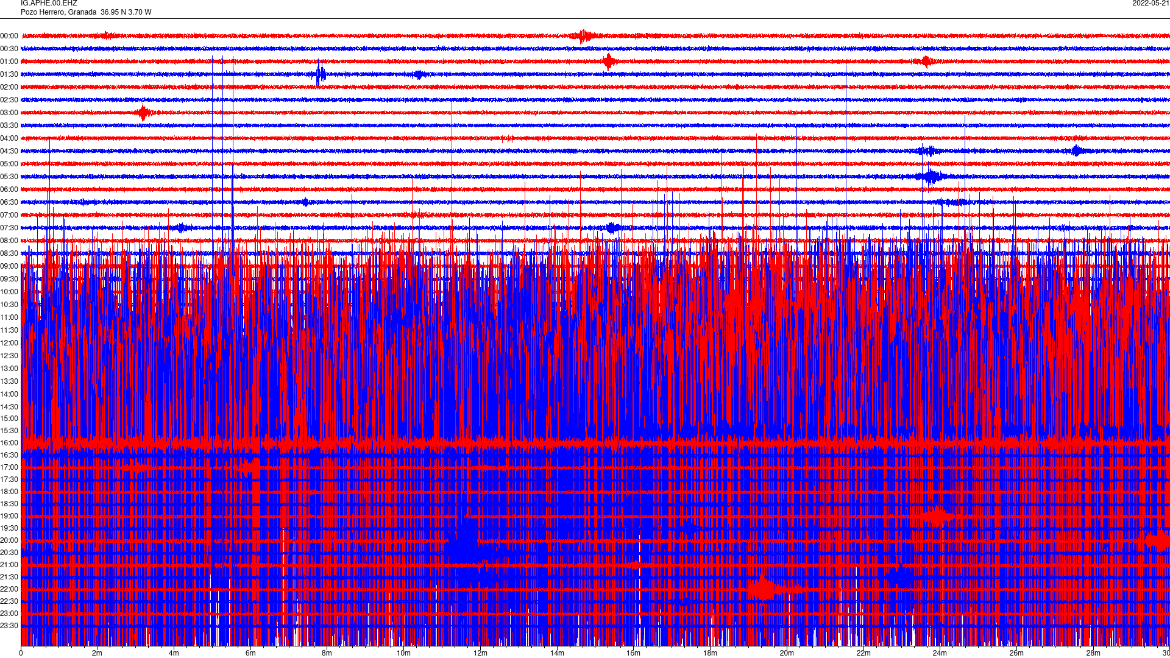Click the 14m tick on time axis
Image resolution: width=1170 pixels, height=658 pixels.
pyautogui.click(x=557, y=653)
